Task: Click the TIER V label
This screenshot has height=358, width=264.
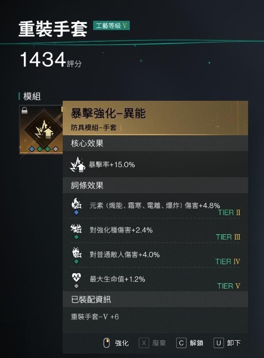Action: 229,286
